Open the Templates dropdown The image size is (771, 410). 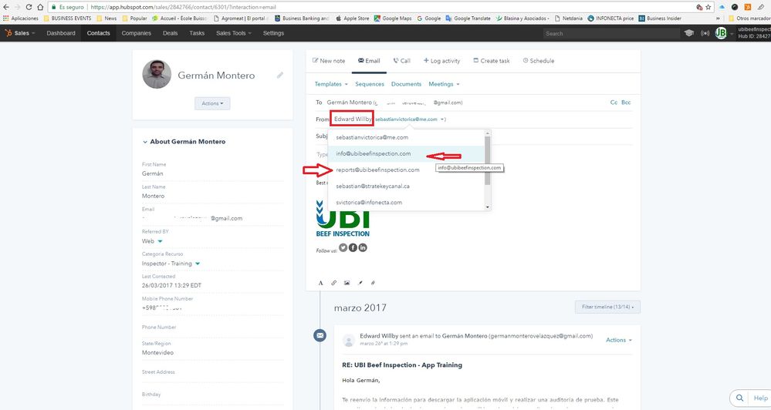pos(331,84)
